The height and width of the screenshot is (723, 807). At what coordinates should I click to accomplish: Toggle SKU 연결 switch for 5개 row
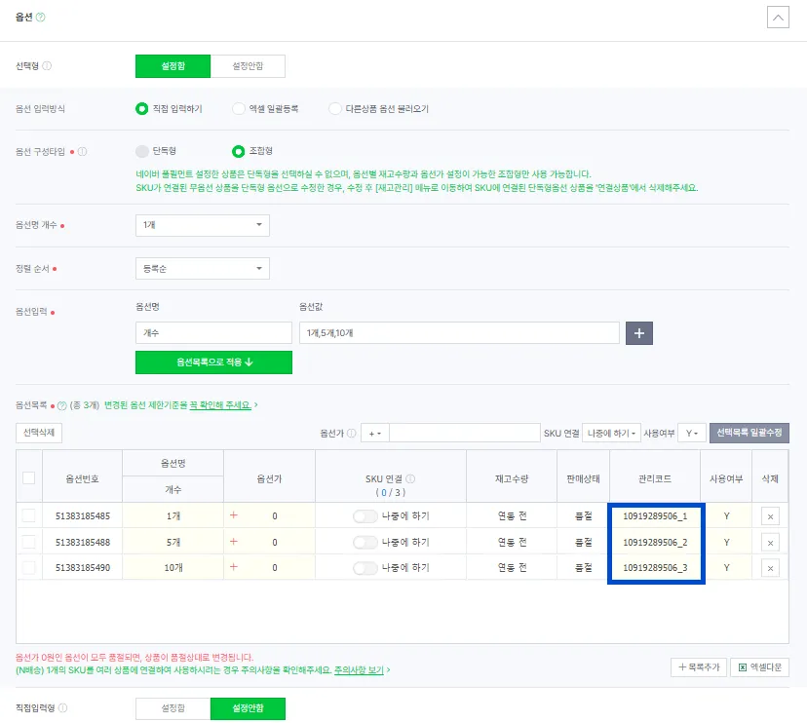click(x=365, y=543)
